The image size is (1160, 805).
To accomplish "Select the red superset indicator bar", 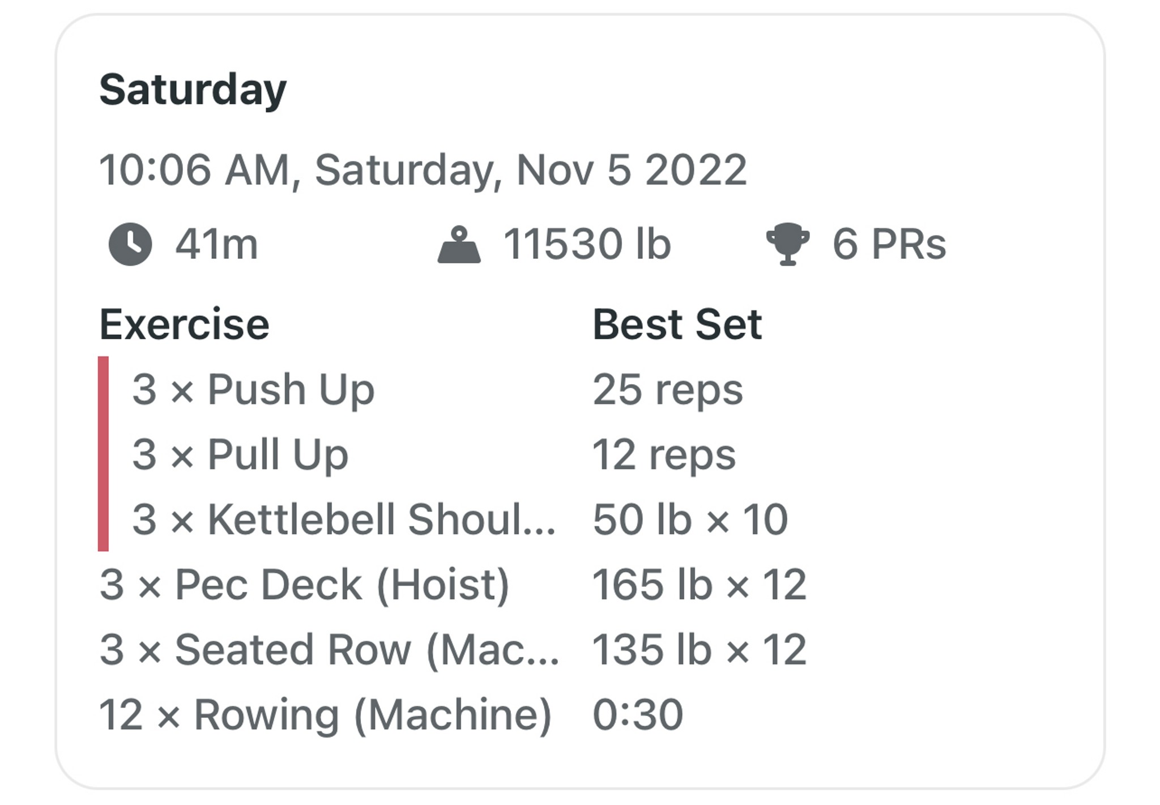I will click(103, 454).
